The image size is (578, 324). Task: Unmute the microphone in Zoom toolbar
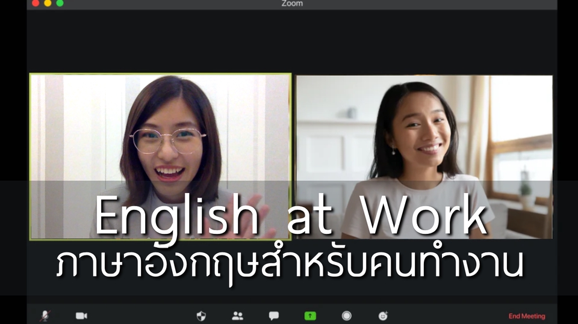tap(45, 316)
